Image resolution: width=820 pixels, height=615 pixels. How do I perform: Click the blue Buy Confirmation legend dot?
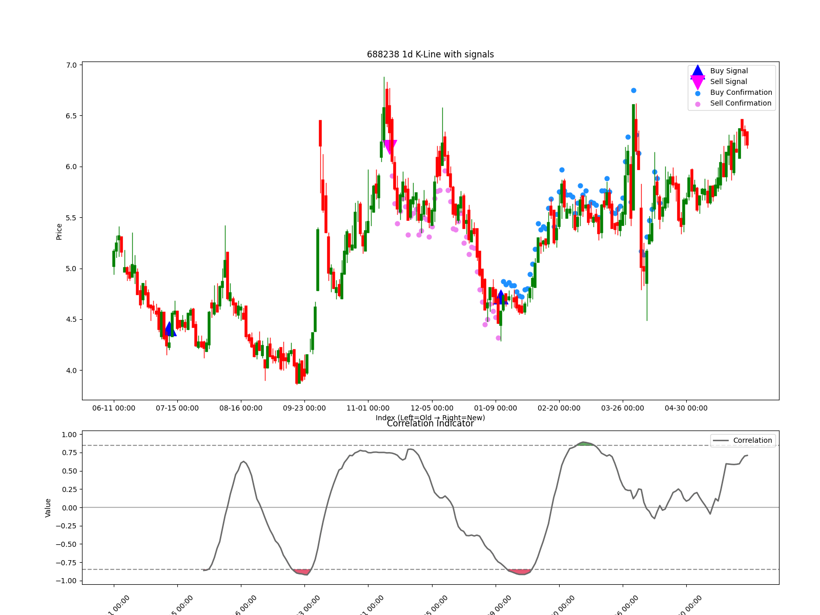pos(698,93)
